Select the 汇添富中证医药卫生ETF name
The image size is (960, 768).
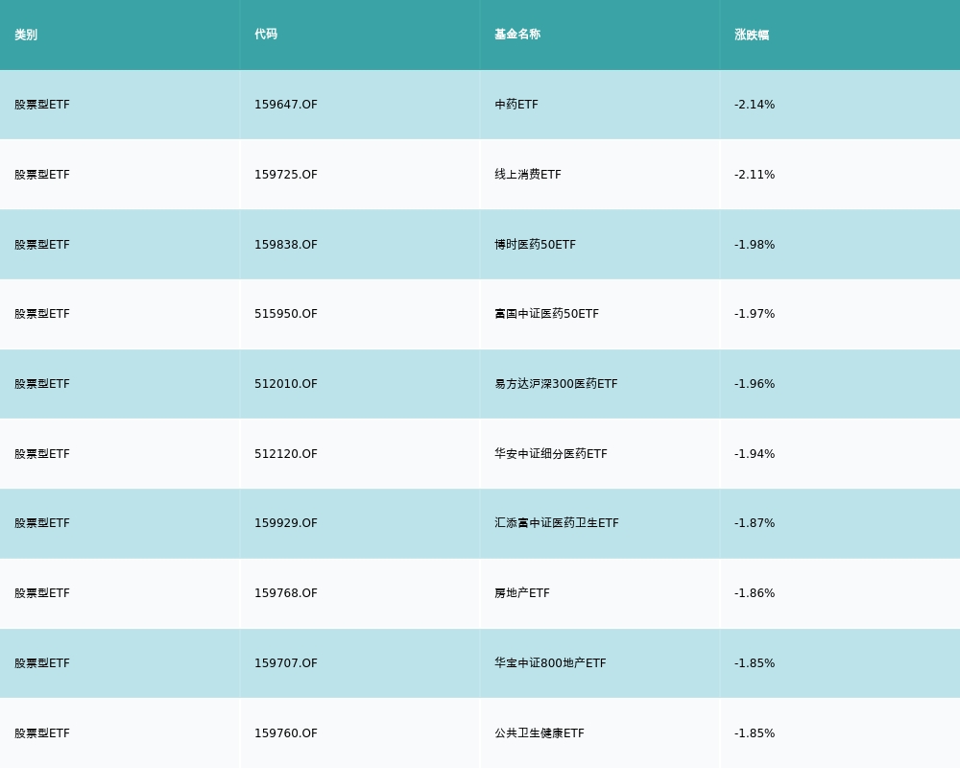[557, 523]
